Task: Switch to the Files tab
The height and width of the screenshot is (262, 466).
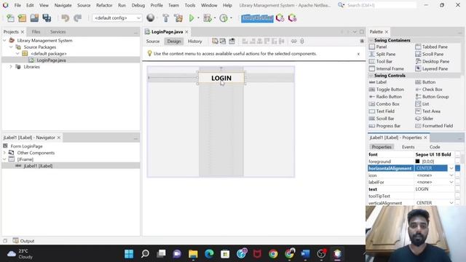Action: (x=36, y=32)
